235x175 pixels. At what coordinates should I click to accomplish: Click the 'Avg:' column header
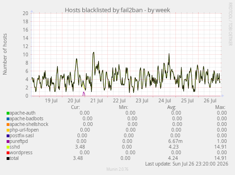tap(172, 107)
